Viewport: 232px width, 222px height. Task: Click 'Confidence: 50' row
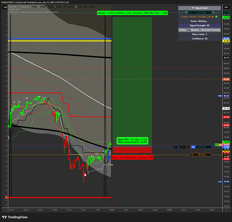(x=199, y=39)
